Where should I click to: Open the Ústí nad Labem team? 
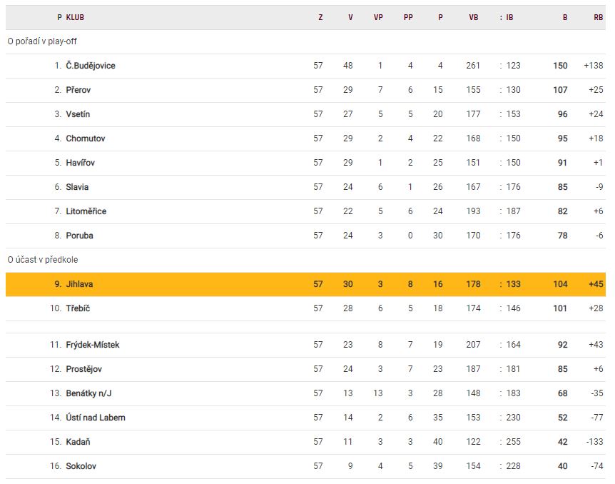point(96,418)
